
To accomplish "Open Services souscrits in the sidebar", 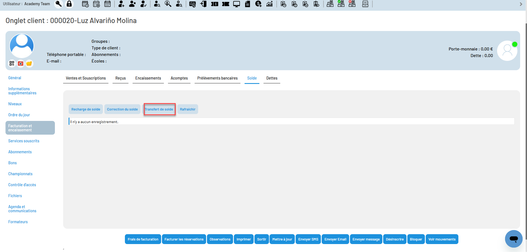I will click(x=24, y=141).
